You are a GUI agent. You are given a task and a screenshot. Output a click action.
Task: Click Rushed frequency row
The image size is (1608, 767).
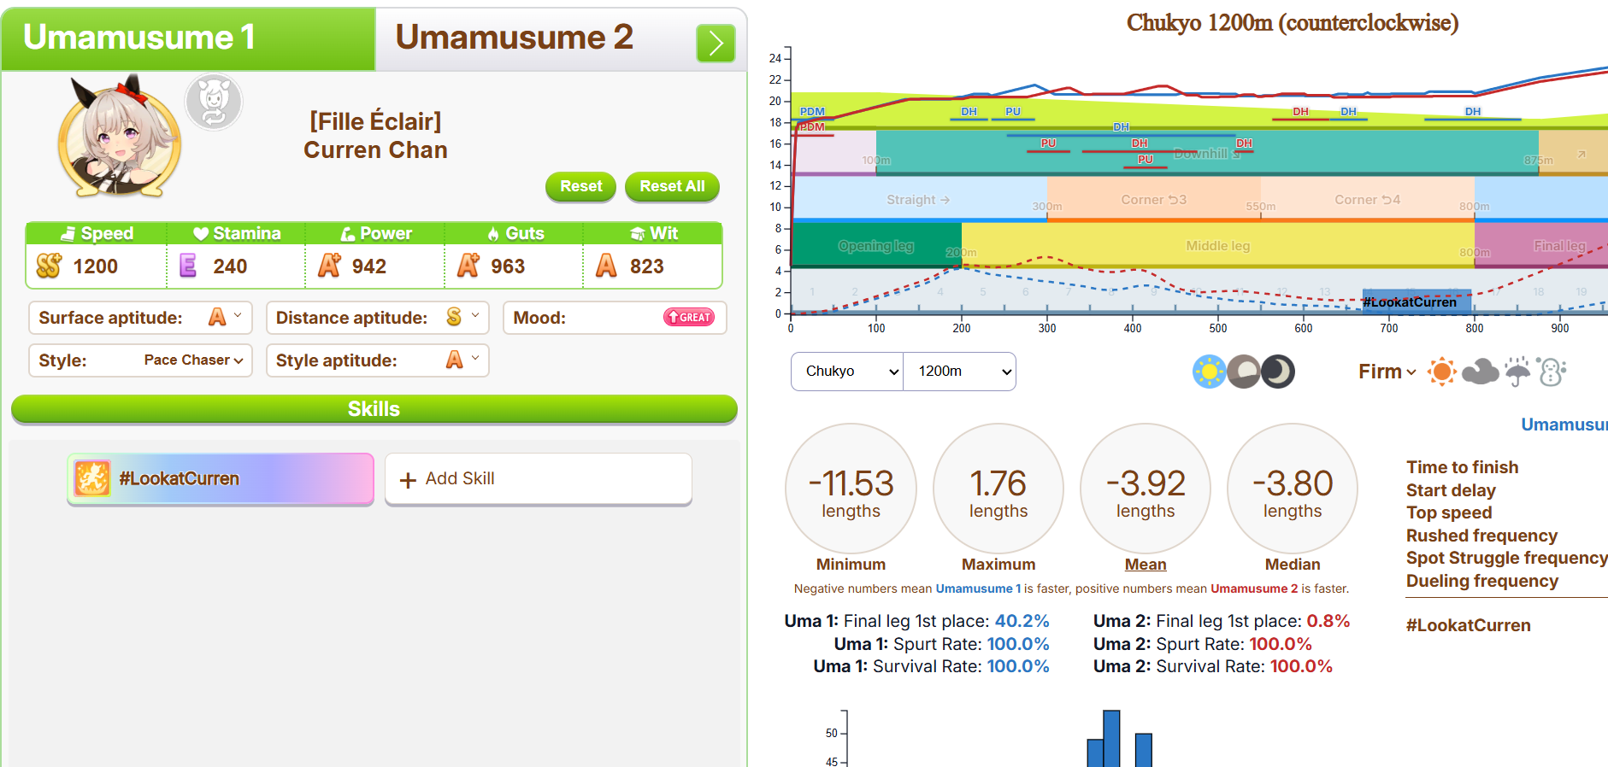[x=1481, y=536]
